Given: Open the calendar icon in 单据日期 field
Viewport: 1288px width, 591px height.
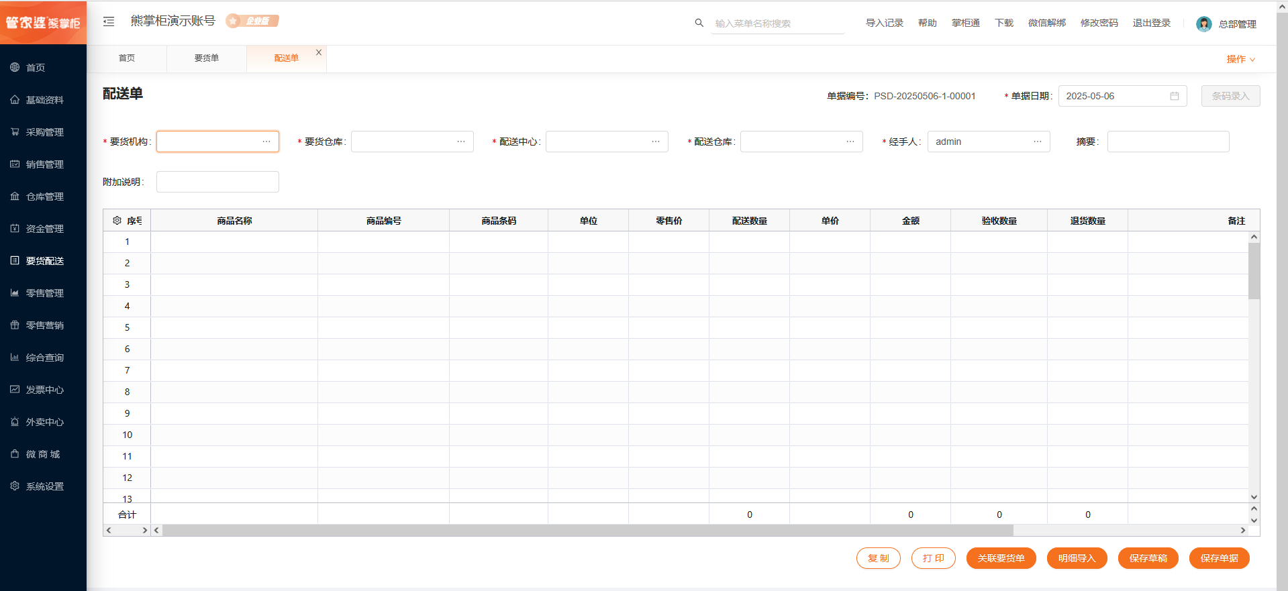Looking at the screenshot, I should (x=1175, y=96).
